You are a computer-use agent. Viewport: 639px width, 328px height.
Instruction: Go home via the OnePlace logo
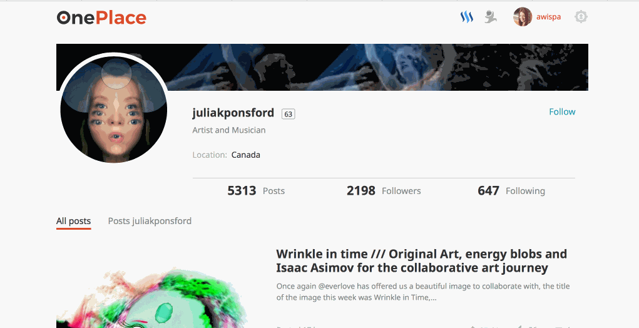coord(101,18)
